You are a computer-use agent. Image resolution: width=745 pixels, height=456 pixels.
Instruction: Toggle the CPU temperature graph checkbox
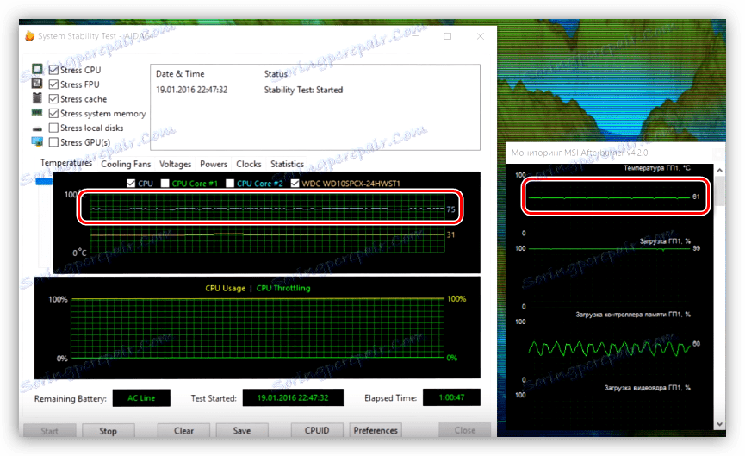coord(131,183)
